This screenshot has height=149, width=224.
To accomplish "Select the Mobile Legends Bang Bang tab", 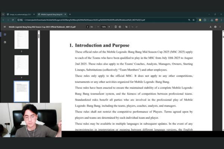I will (x=51, y=15).
